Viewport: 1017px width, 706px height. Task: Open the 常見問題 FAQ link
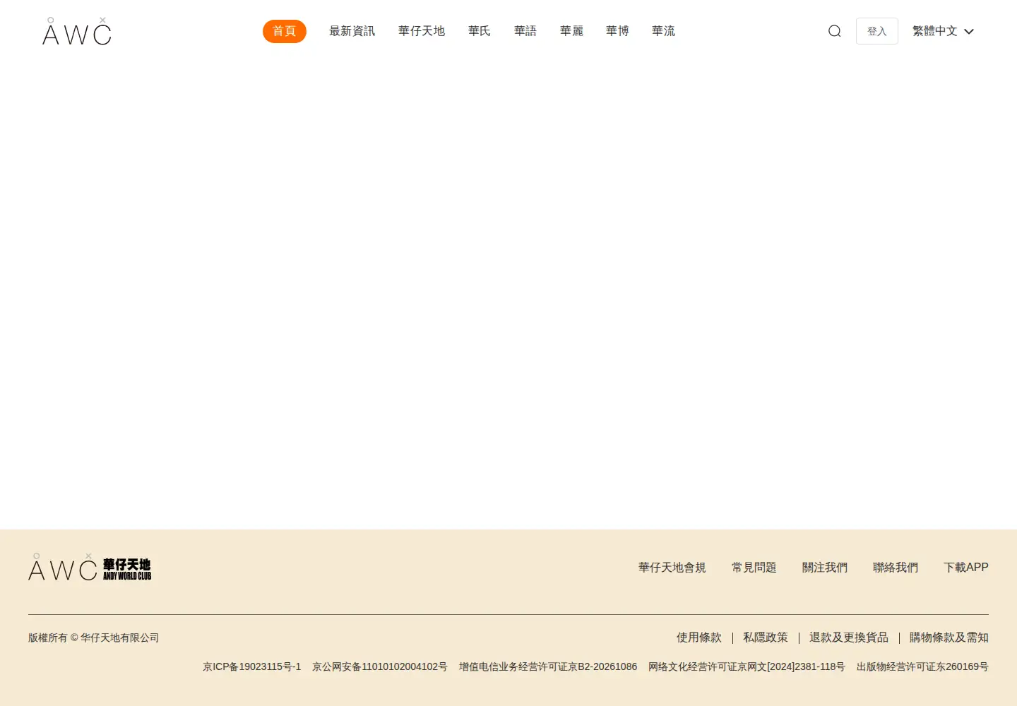click(754, 568)
